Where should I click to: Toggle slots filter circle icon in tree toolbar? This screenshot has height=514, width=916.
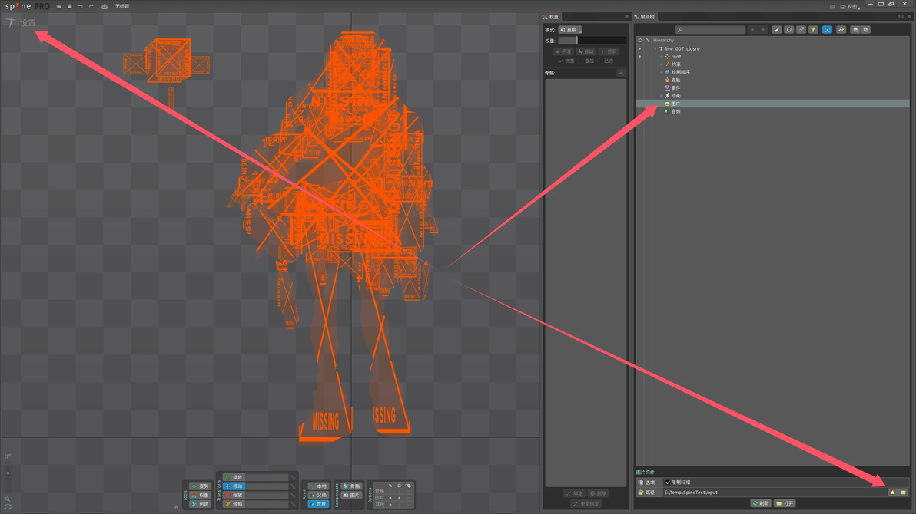click(x=788, y=30)
